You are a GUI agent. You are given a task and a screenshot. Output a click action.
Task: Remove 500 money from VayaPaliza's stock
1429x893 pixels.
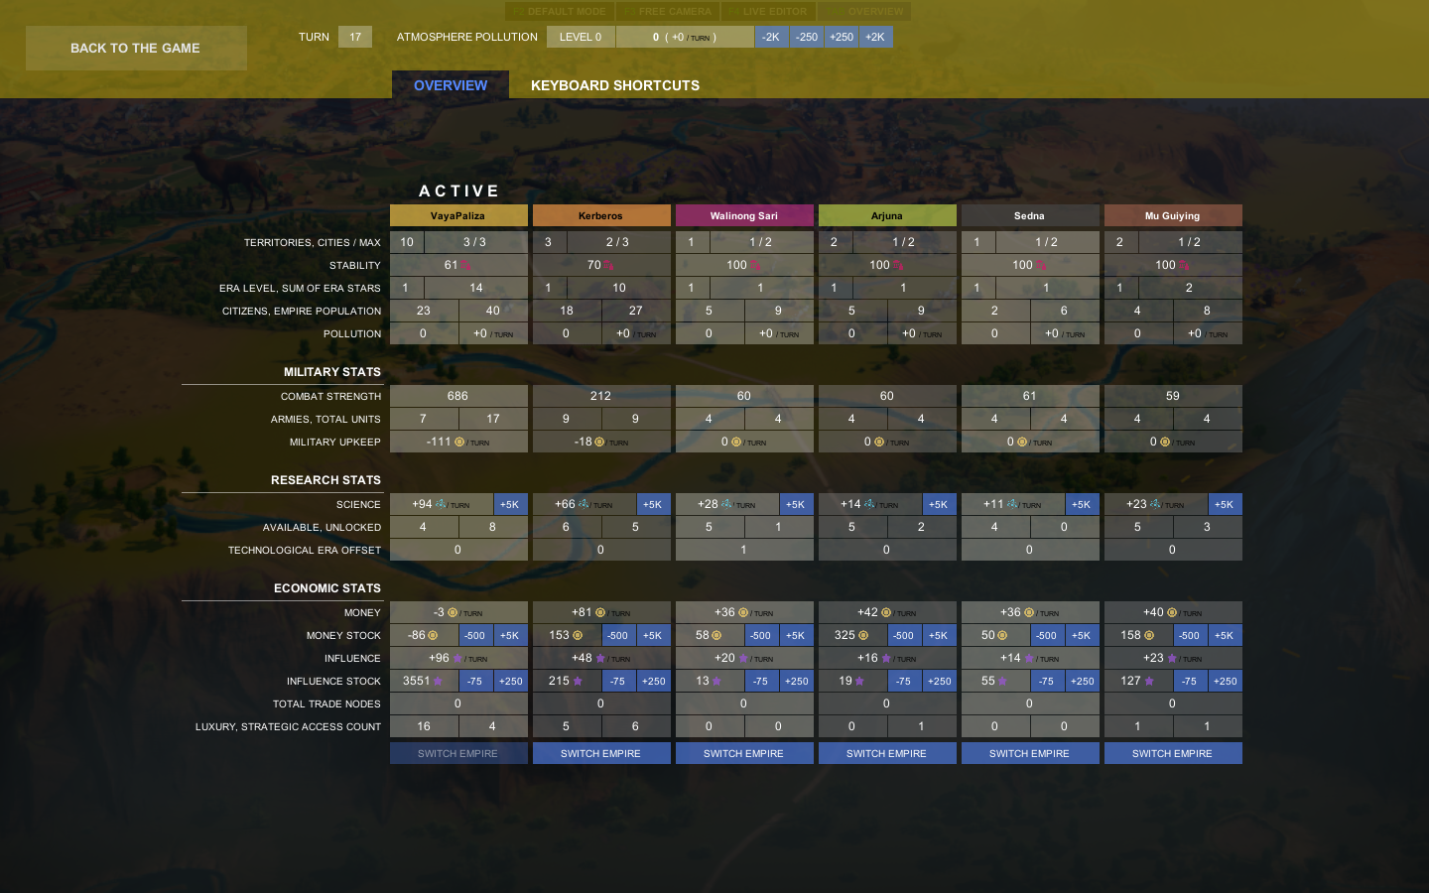(x=475, y=635)
